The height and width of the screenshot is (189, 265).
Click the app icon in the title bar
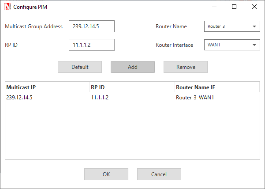point(7,7)
